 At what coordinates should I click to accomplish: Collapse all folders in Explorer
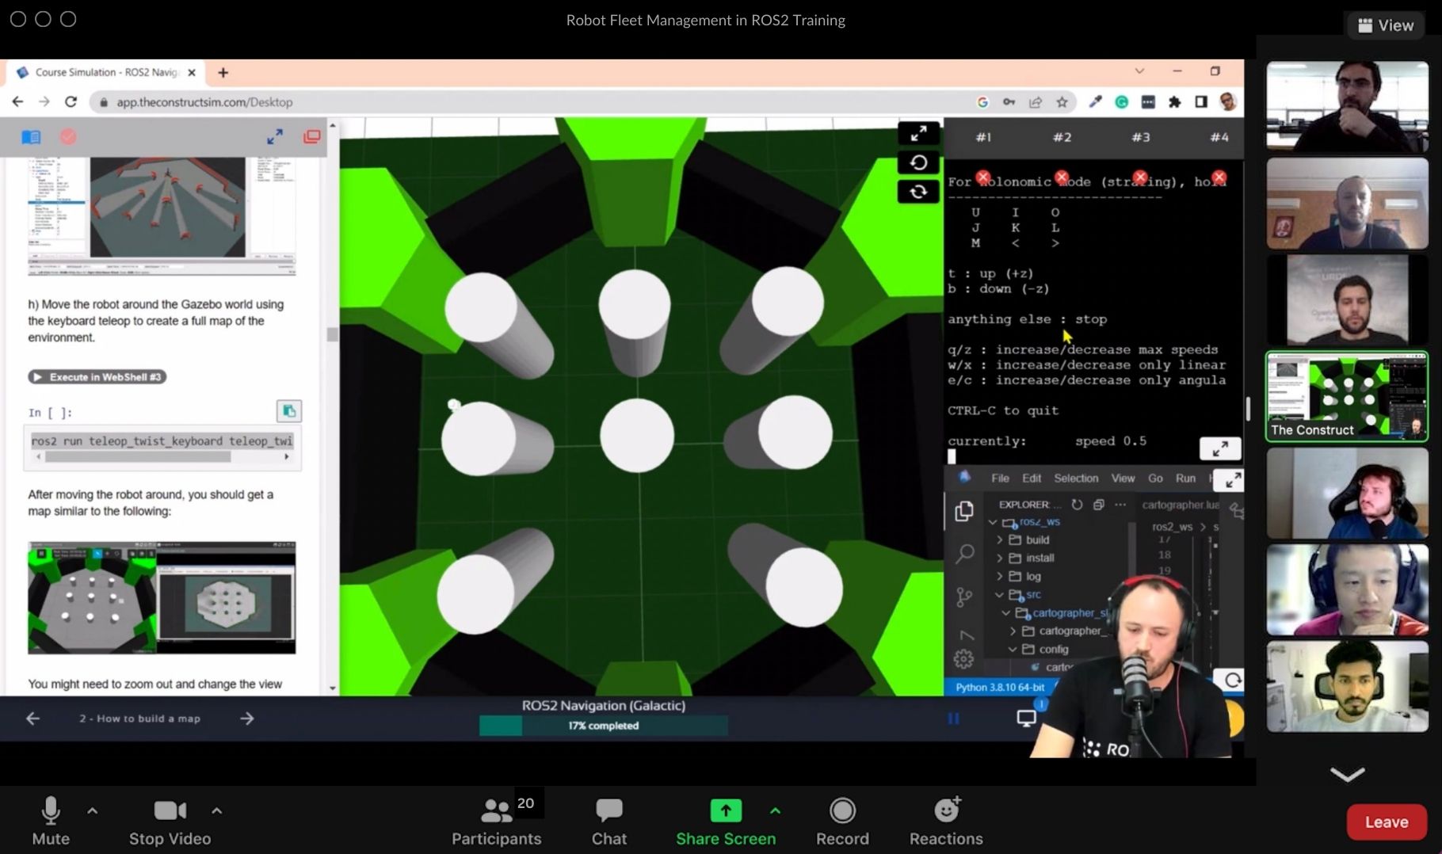1098,504
